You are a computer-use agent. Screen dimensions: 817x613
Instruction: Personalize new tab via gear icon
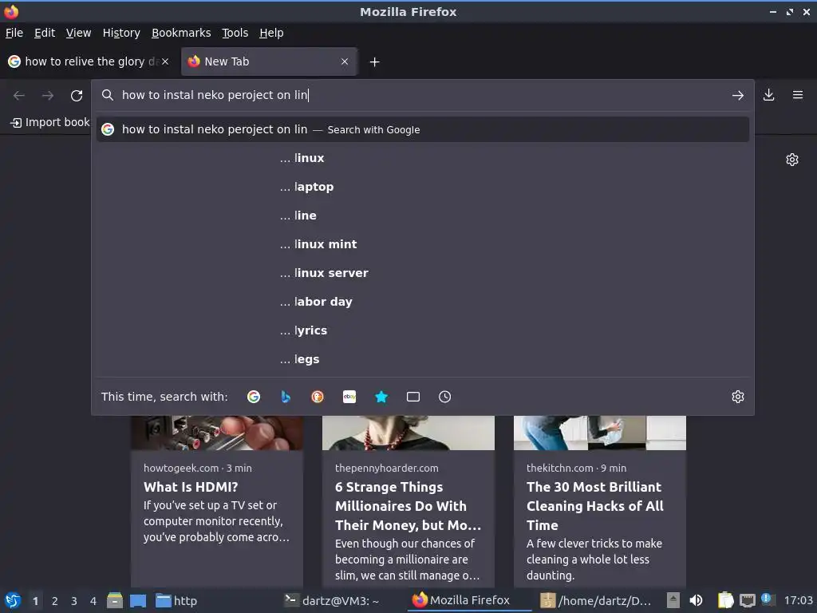(792, 160)
